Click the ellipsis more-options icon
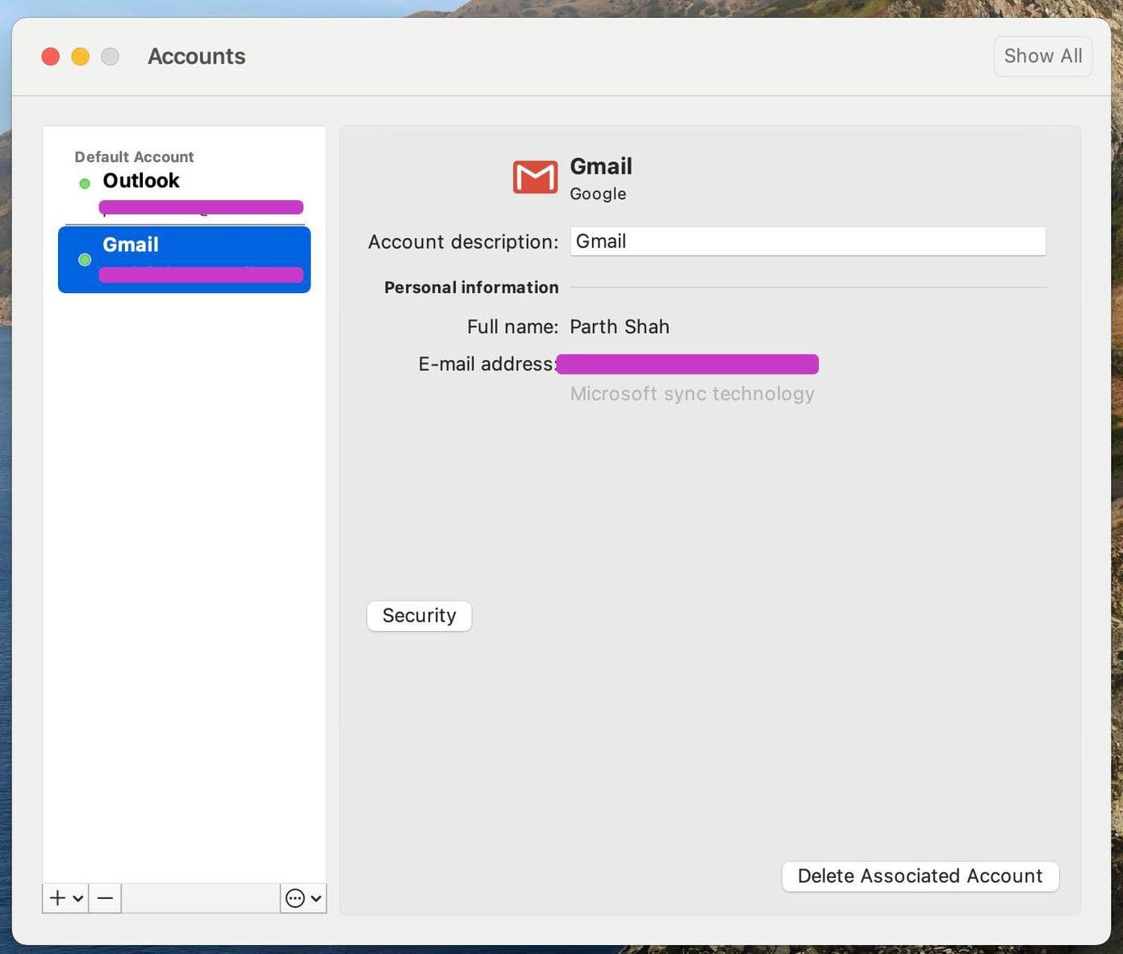The image size is (1123, 954). click(x=295, y=898)
